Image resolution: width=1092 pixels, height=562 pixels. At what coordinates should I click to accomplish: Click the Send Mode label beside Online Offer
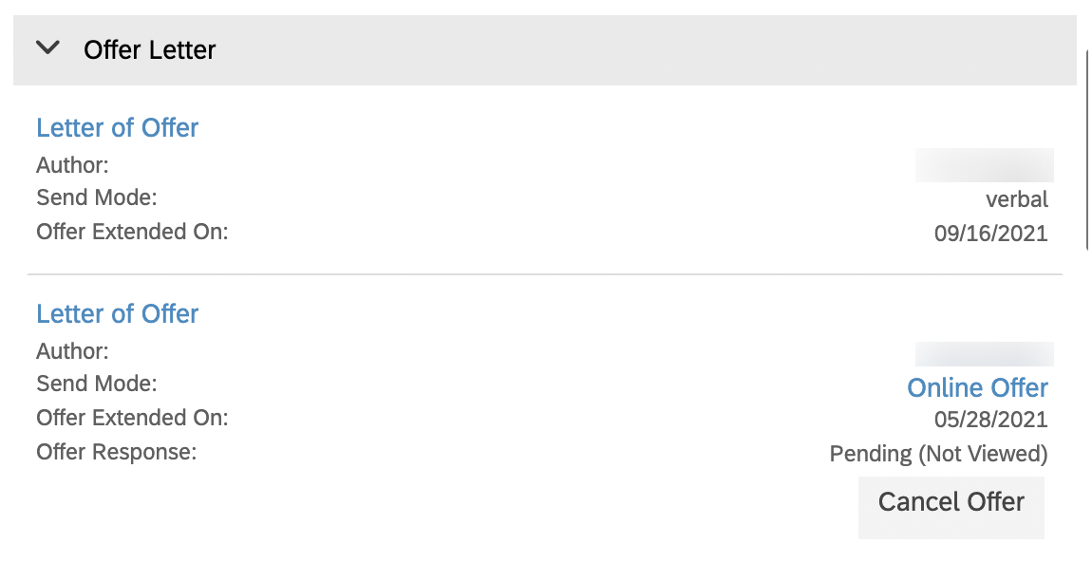97,384
